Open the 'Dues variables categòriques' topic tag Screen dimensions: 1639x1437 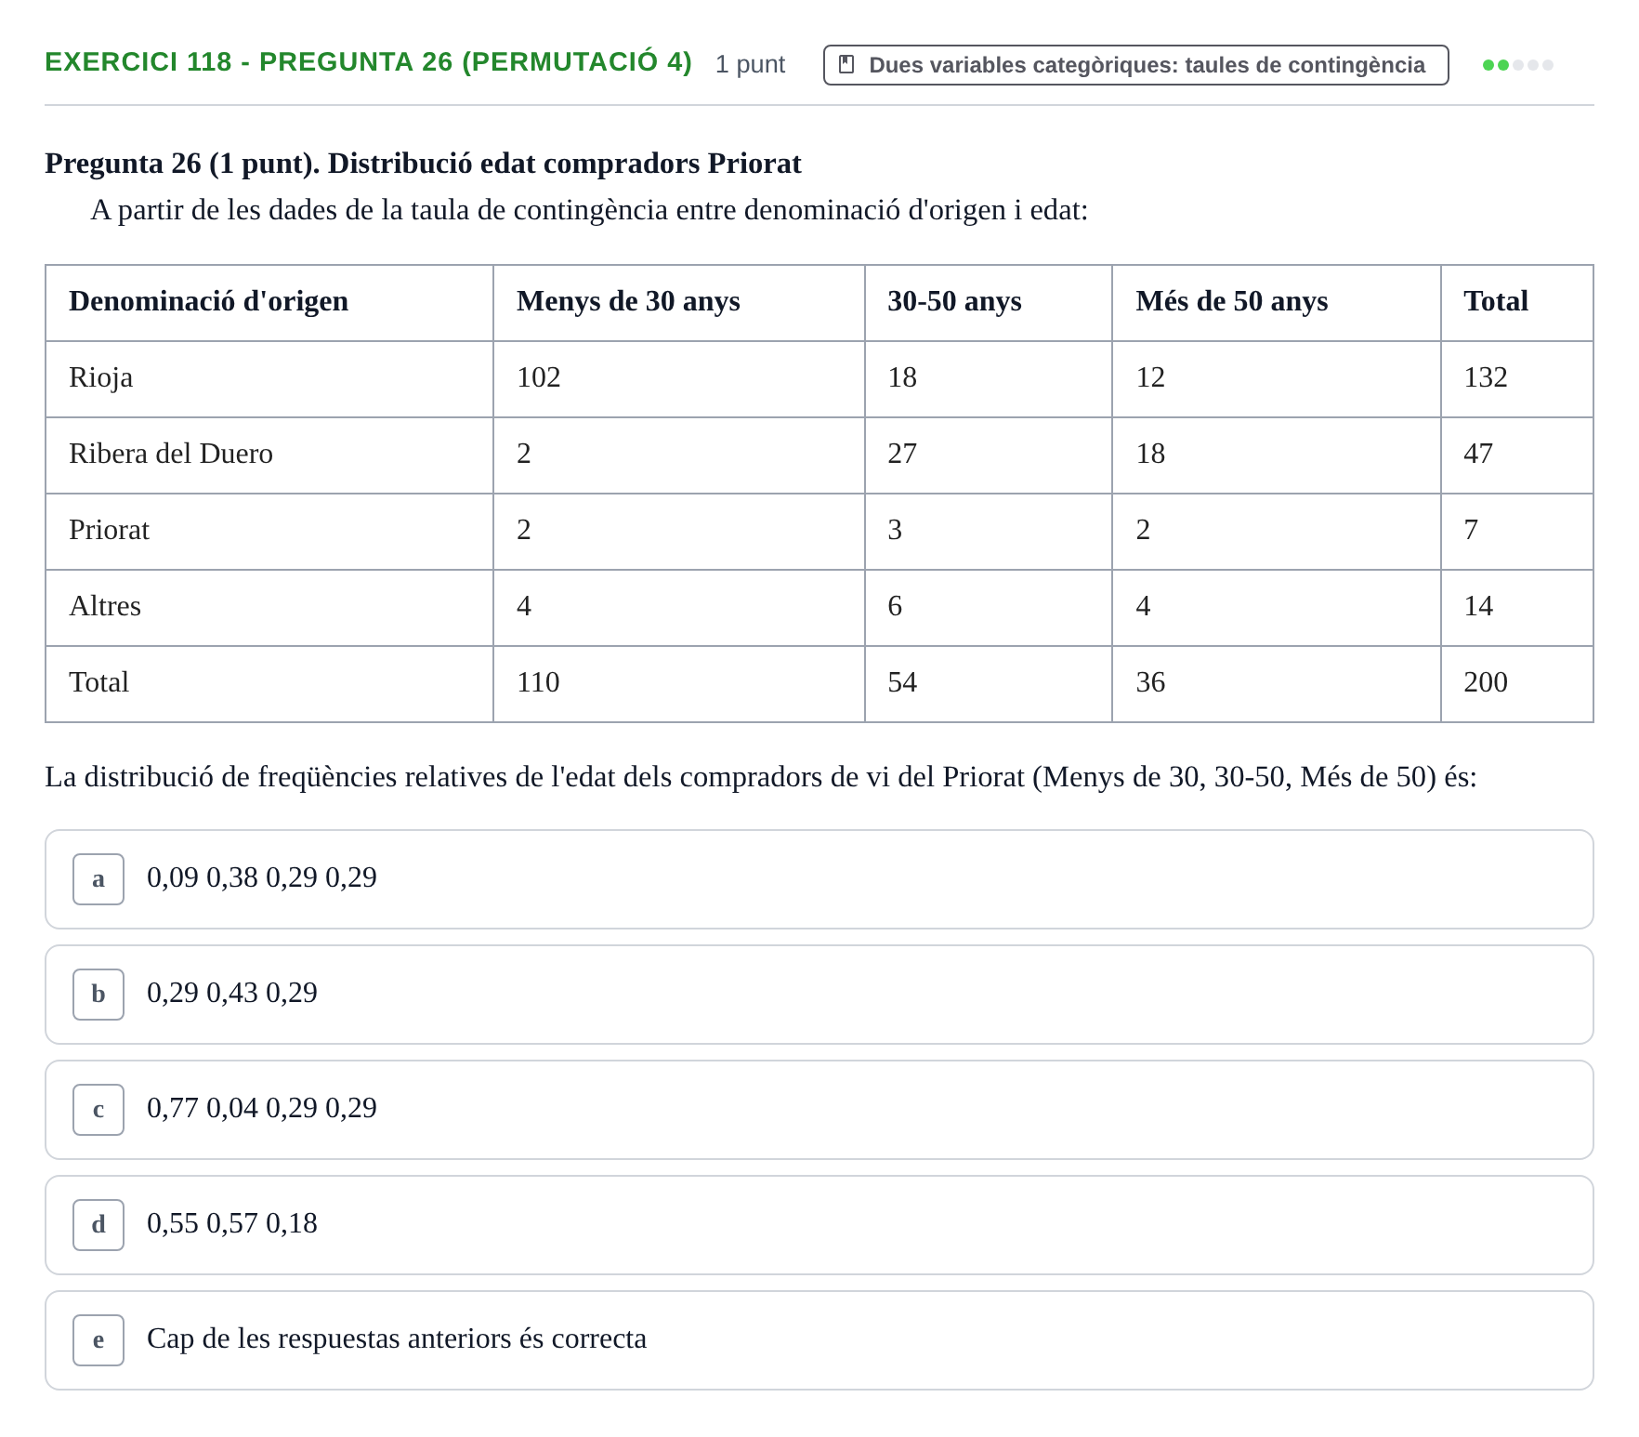1135,65
